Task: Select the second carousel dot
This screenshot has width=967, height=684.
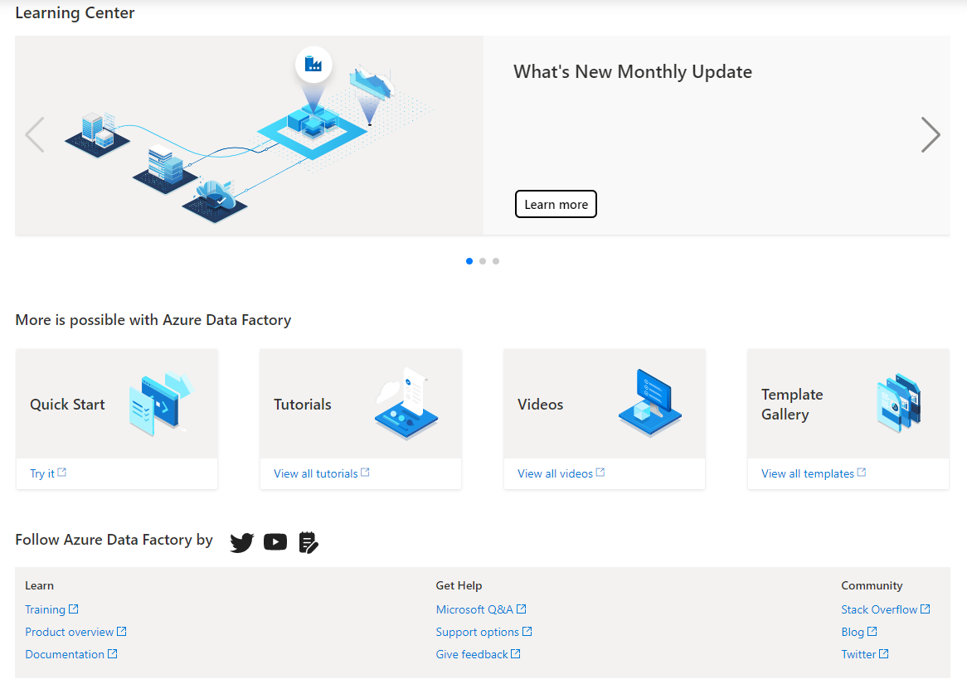Action: (x=483, y=261)
